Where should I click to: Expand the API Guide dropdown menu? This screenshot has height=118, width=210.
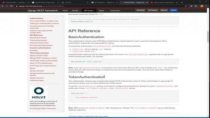coord(89,10)
